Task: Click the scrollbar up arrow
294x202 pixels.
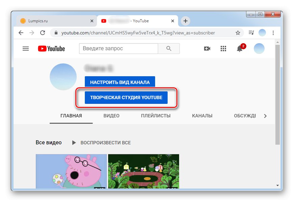Action: 277,42
